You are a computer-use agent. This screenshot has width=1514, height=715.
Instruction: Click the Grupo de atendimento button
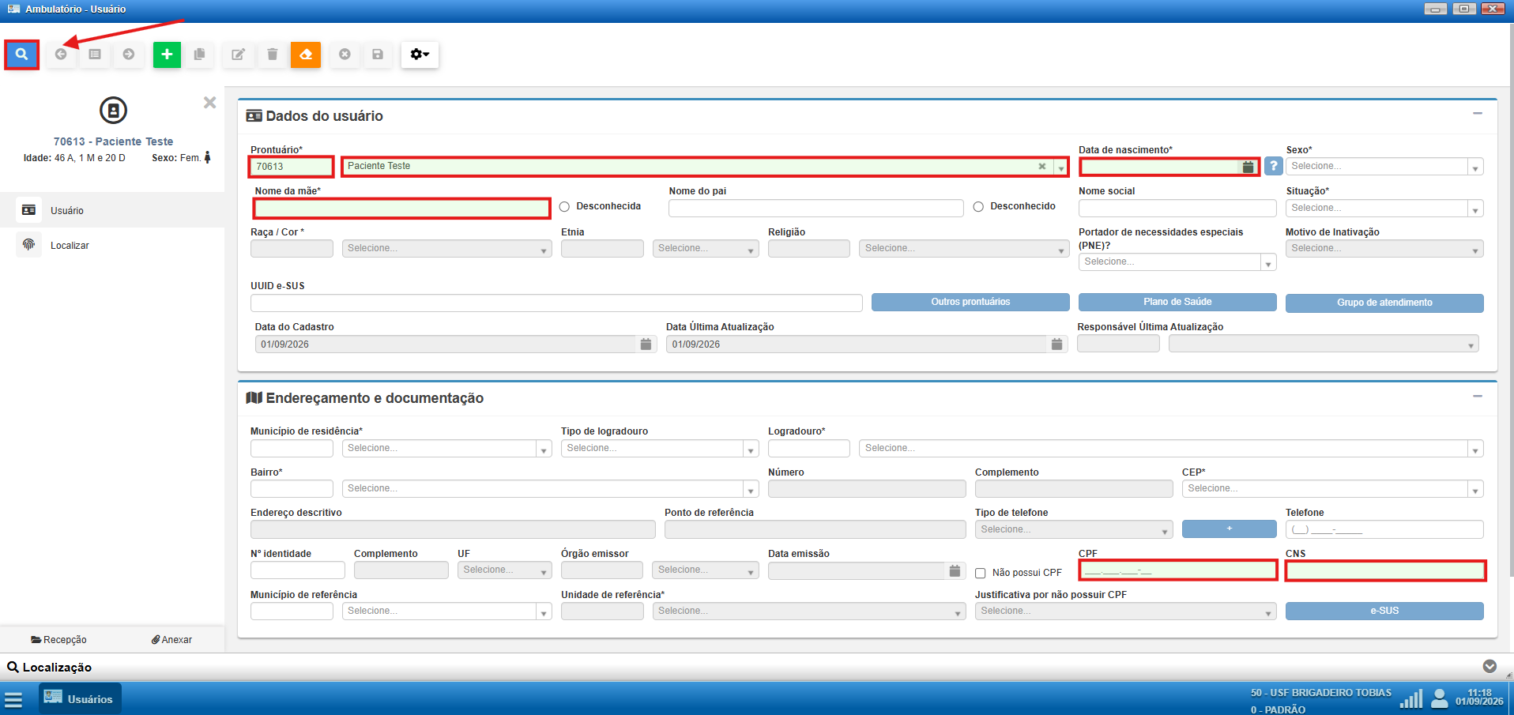coord(1384,303)
